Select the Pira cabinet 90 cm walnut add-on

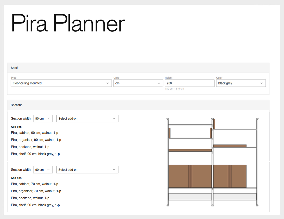coord(35,133)
